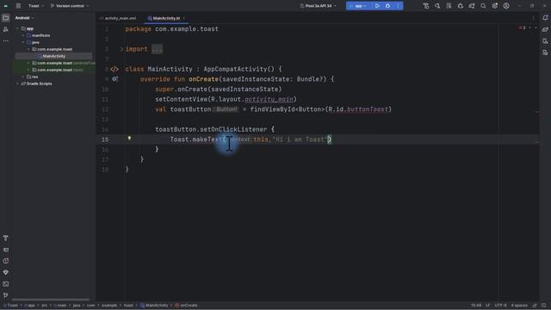Expand the Gradle Scripts node

[x=17, y=84]
